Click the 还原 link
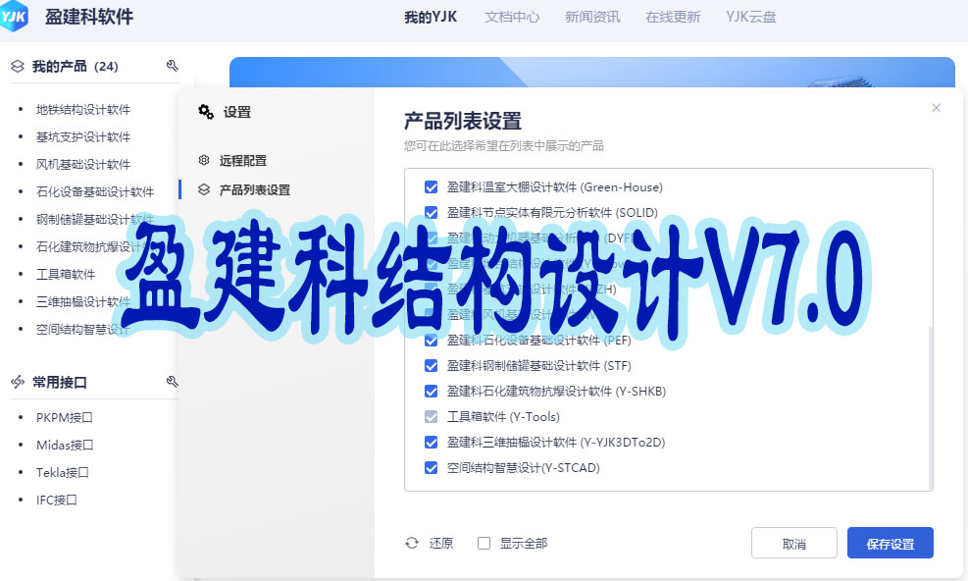 coord(440,544)
